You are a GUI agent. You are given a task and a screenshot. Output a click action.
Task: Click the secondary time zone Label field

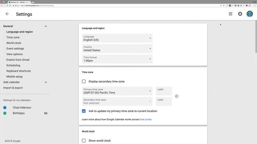[x=164, y=101]
